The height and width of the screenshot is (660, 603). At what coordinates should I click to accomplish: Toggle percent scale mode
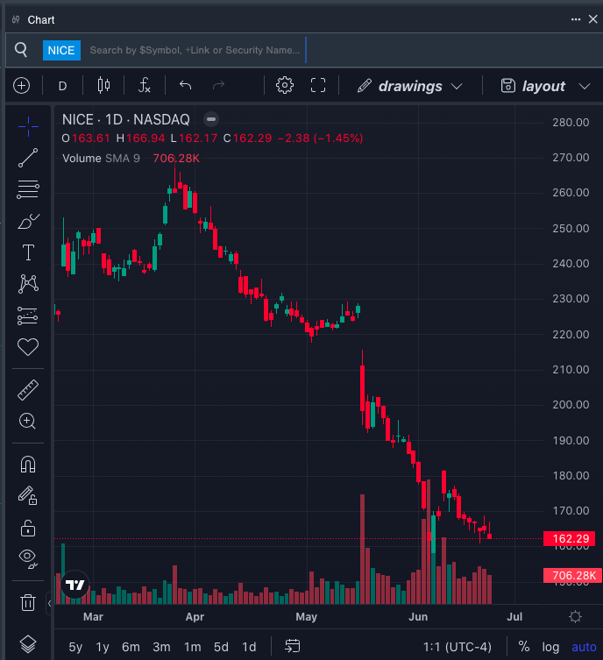(x=524, y=646)
